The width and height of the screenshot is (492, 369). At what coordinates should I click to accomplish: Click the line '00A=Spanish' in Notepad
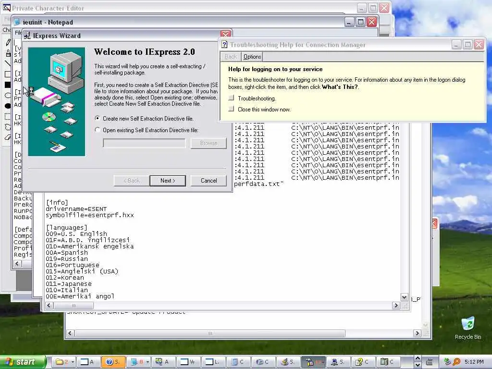pyautogui.click(x=67, y=253)
